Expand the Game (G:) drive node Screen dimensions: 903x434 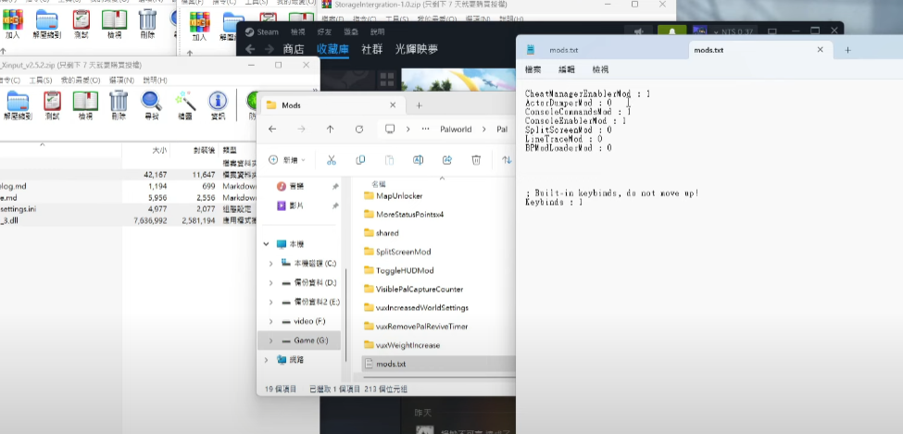point(271,341)
